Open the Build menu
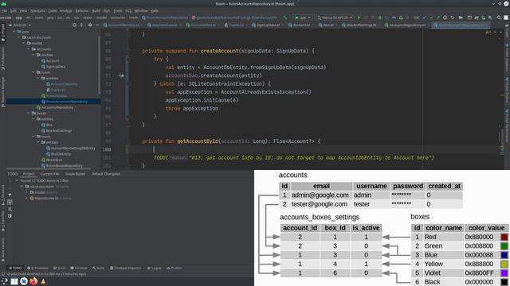 (96, 10)
